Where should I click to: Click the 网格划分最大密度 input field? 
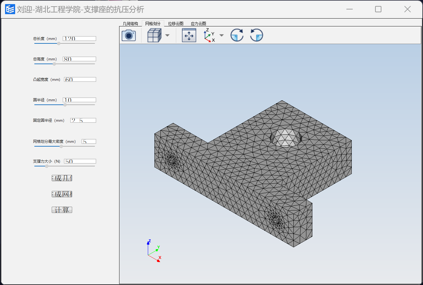[89, 141]
